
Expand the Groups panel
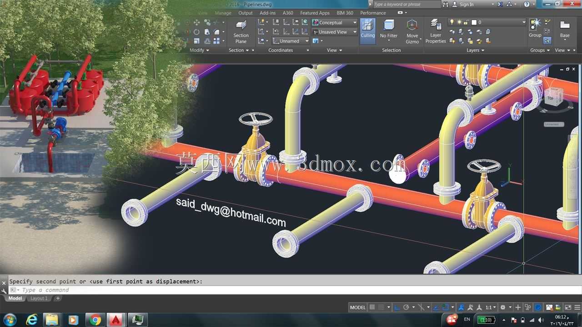540,50
